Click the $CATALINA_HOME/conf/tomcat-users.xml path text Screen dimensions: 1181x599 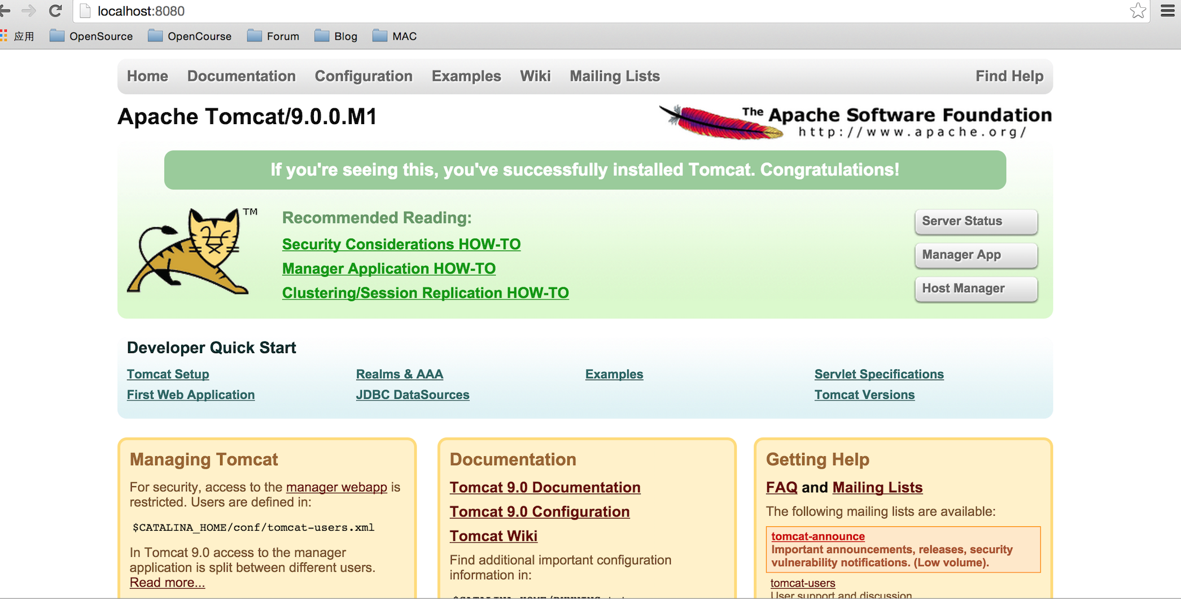point(253,527)
